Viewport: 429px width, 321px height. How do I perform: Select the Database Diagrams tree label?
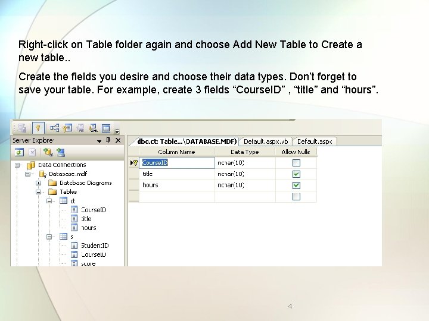(x=86, y=183)
